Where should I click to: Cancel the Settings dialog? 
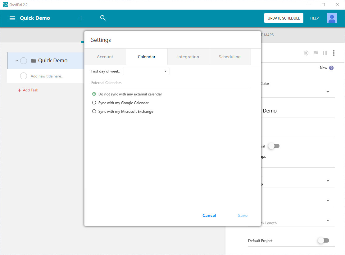[x=209, y=216]
